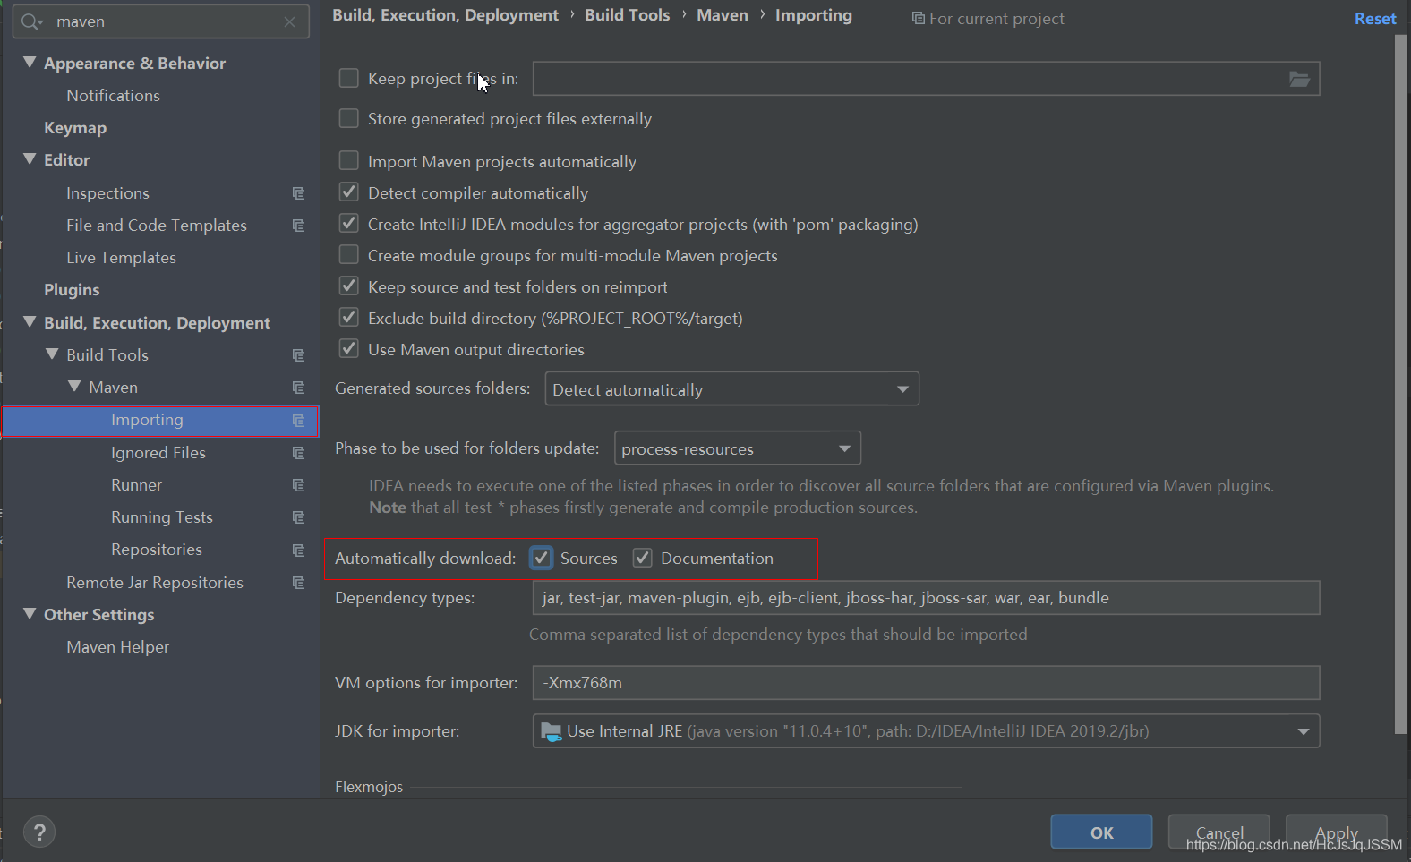
Task: Click Dependency types text field
Action: click(x=926, y=598)
